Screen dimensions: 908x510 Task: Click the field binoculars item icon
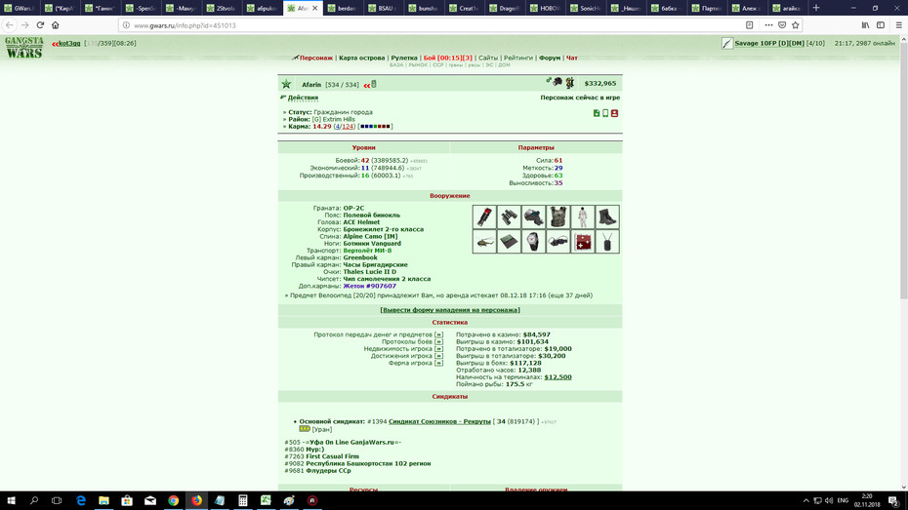tap(509, 216)
